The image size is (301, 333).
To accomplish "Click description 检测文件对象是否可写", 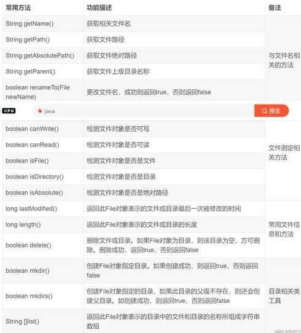I will tap(118, 129).
